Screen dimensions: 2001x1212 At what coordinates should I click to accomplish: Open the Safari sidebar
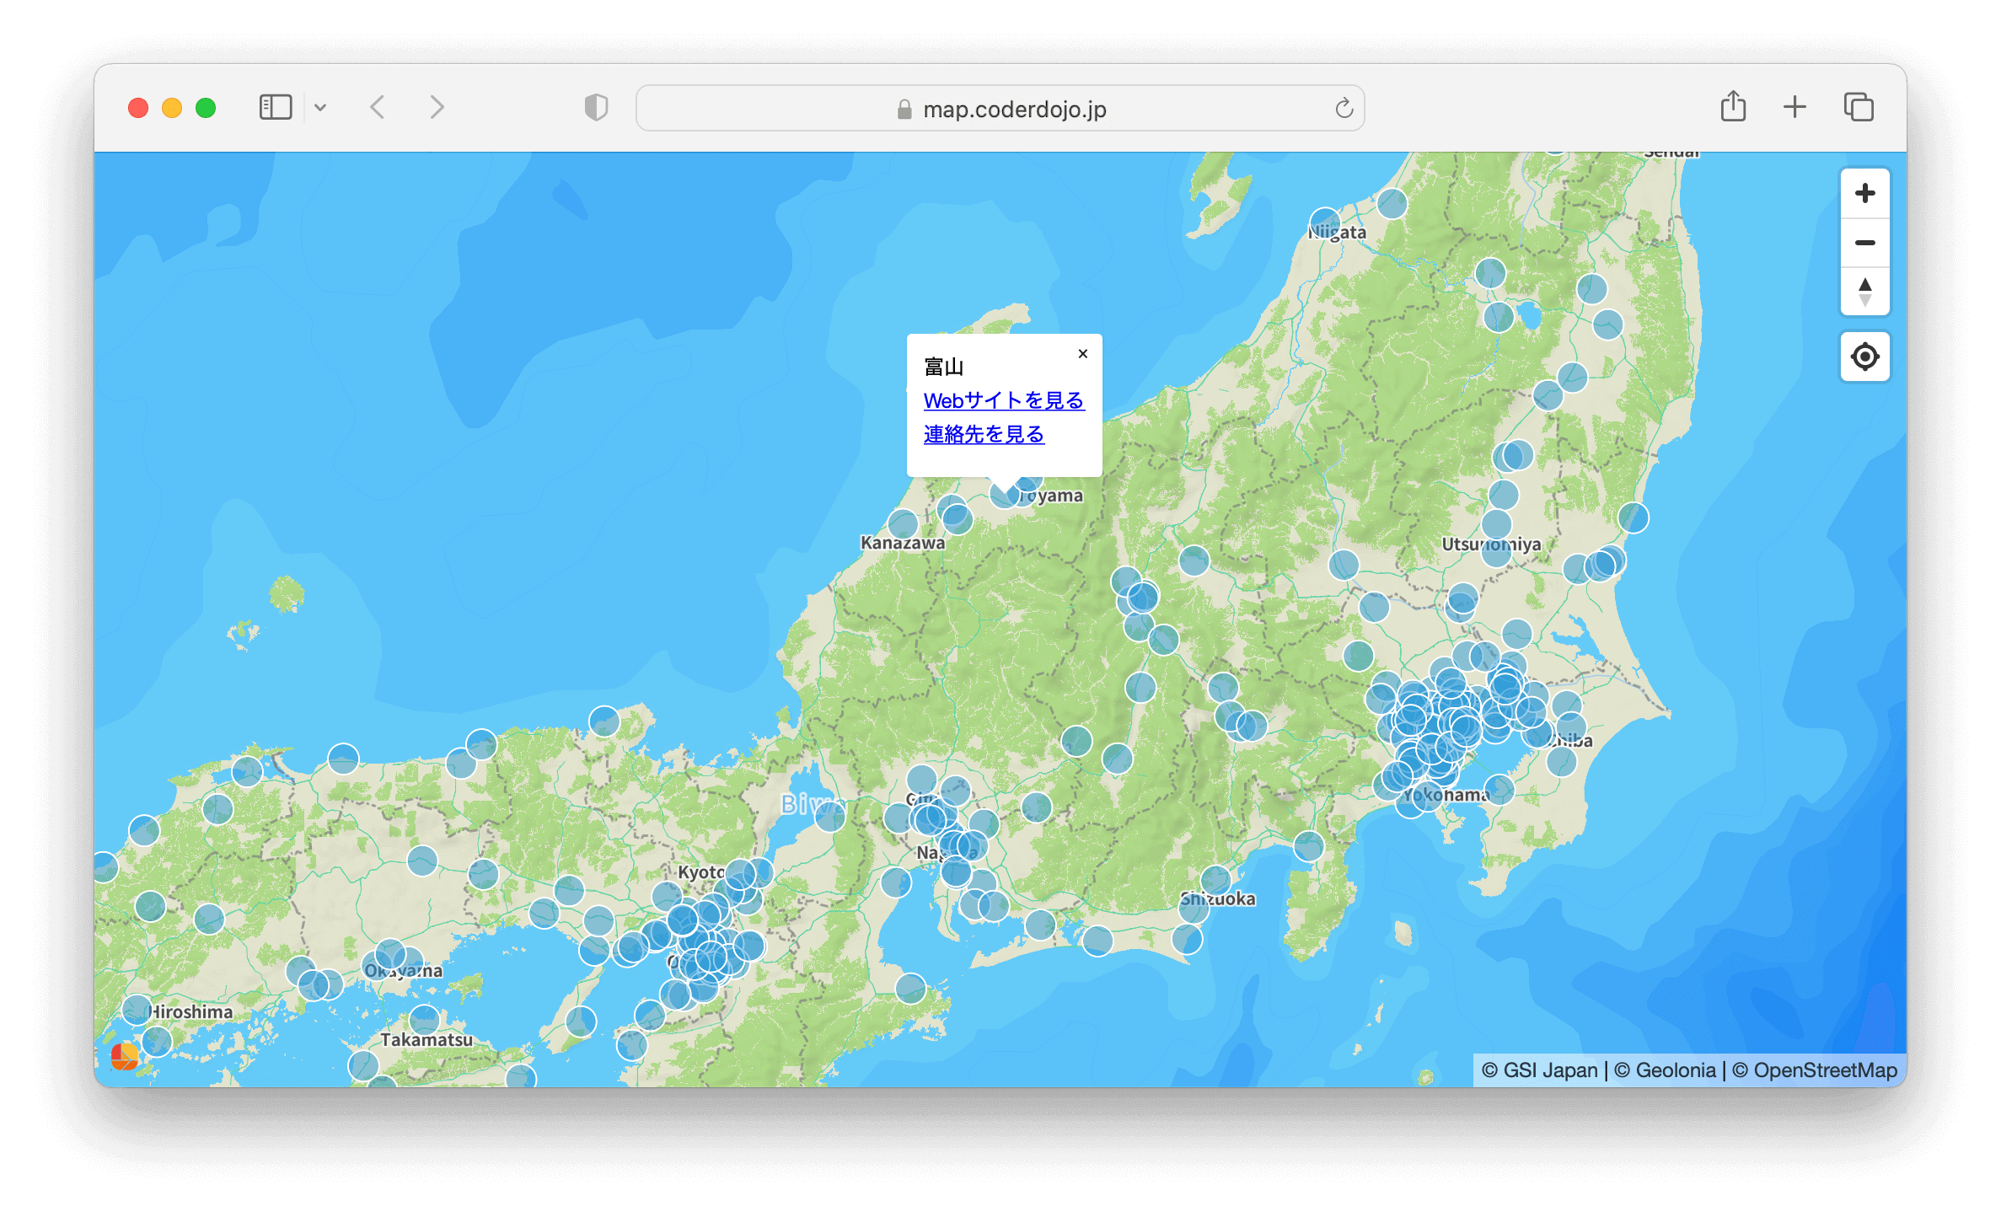point(276,107)
